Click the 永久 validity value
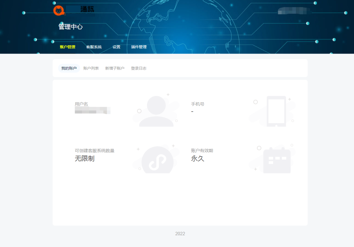 197,159
